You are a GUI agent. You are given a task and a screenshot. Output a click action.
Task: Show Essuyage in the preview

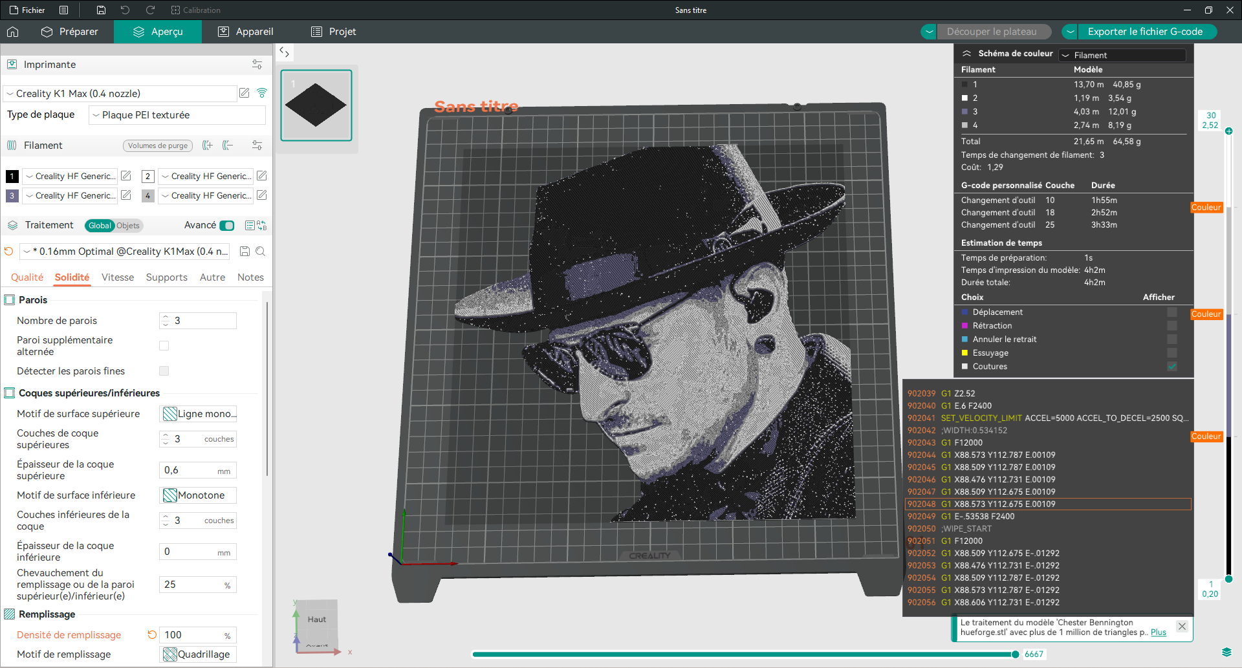tap(1172, 353)
